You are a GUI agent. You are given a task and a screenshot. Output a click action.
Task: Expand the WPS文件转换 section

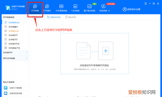15,58
